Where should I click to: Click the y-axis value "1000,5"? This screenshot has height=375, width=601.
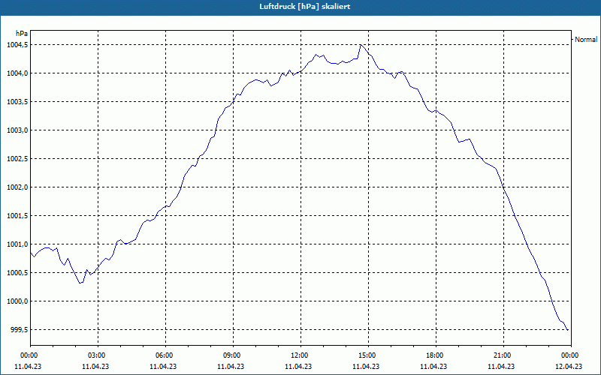click(x=17, y=273)
